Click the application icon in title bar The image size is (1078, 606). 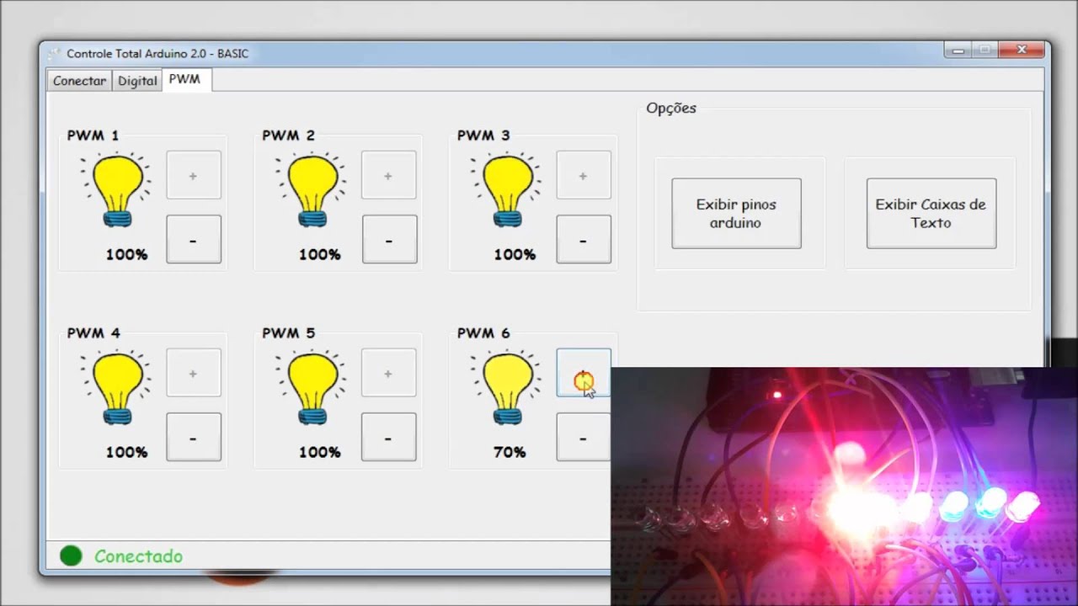click(x=54, y=53)
